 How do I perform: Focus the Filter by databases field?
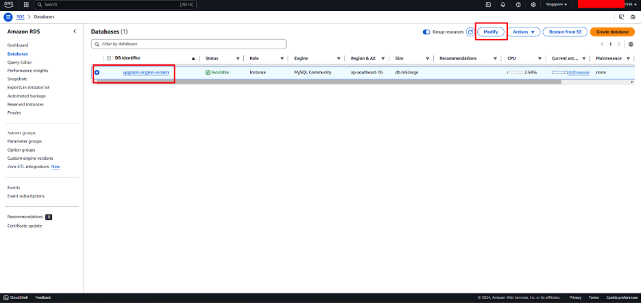[189, 44]
